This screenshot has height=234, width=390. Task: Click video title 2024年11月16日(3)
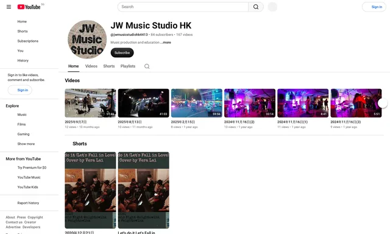click(346, 122)
